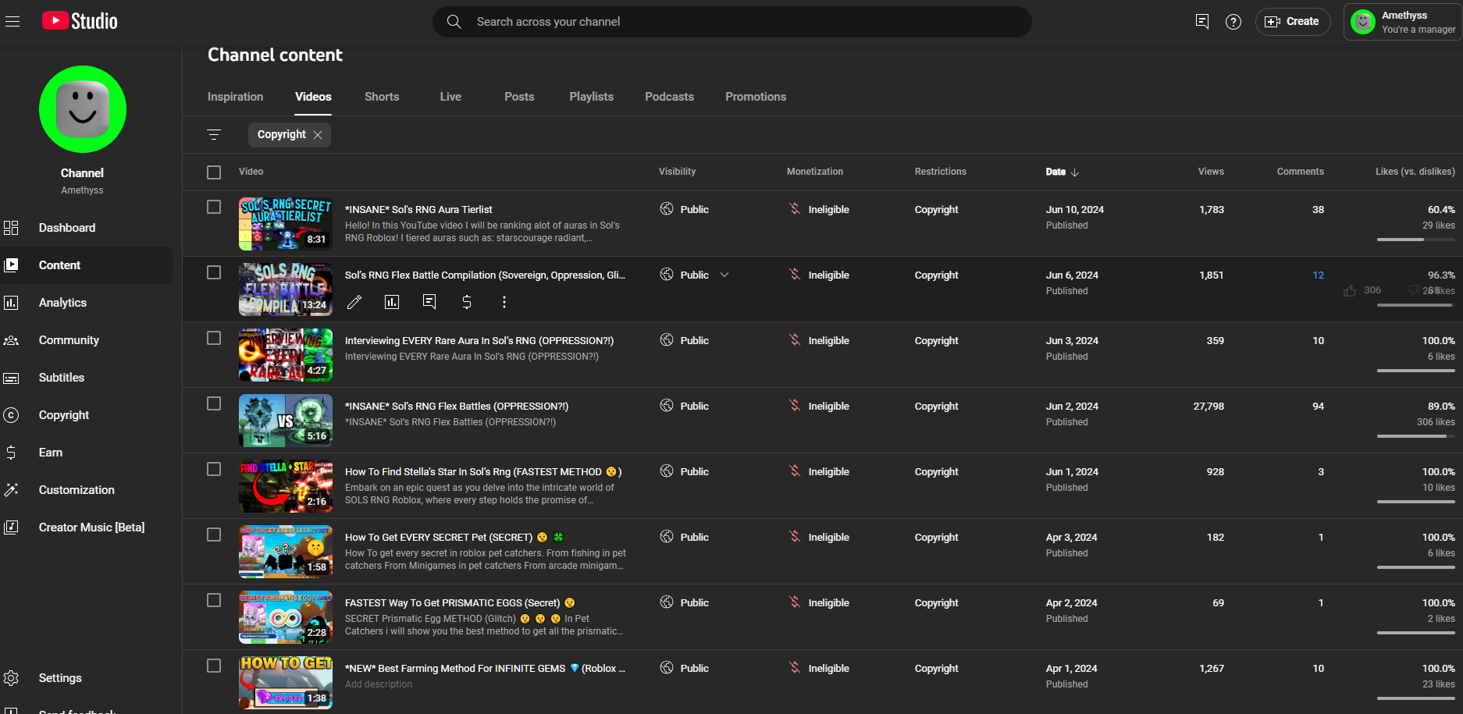Switch to the Live tab
The image size is (1463, 714).
tap(450, 97)
